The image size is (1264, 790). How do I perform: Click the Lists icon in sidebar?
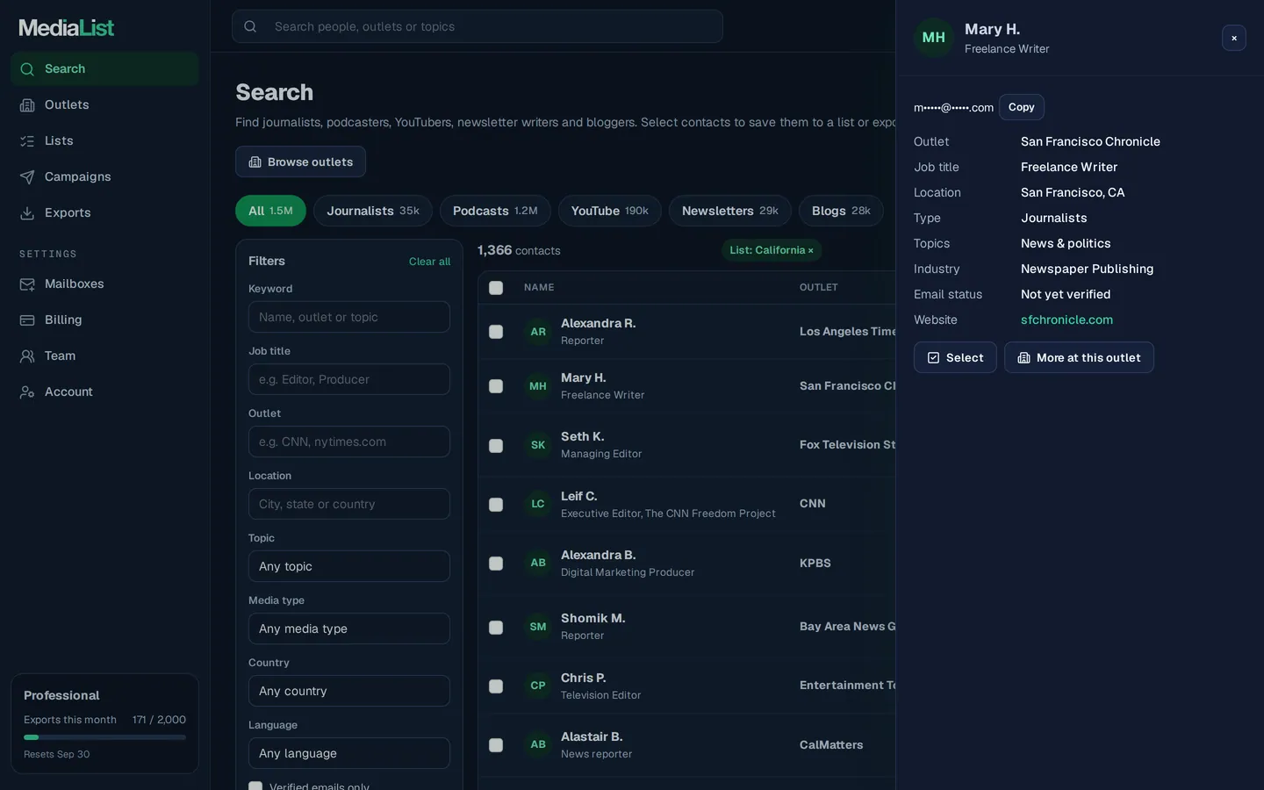click(x=27, y=141)
